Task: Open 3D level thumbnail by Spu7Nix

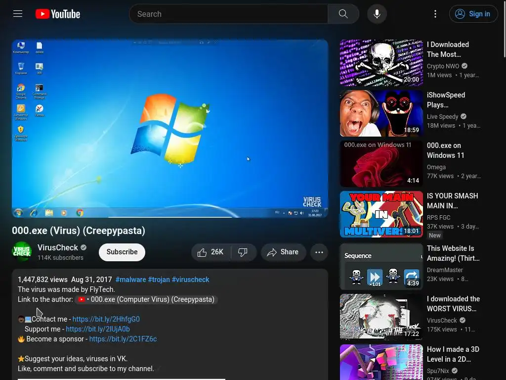Action: click(x=381, y=362)
